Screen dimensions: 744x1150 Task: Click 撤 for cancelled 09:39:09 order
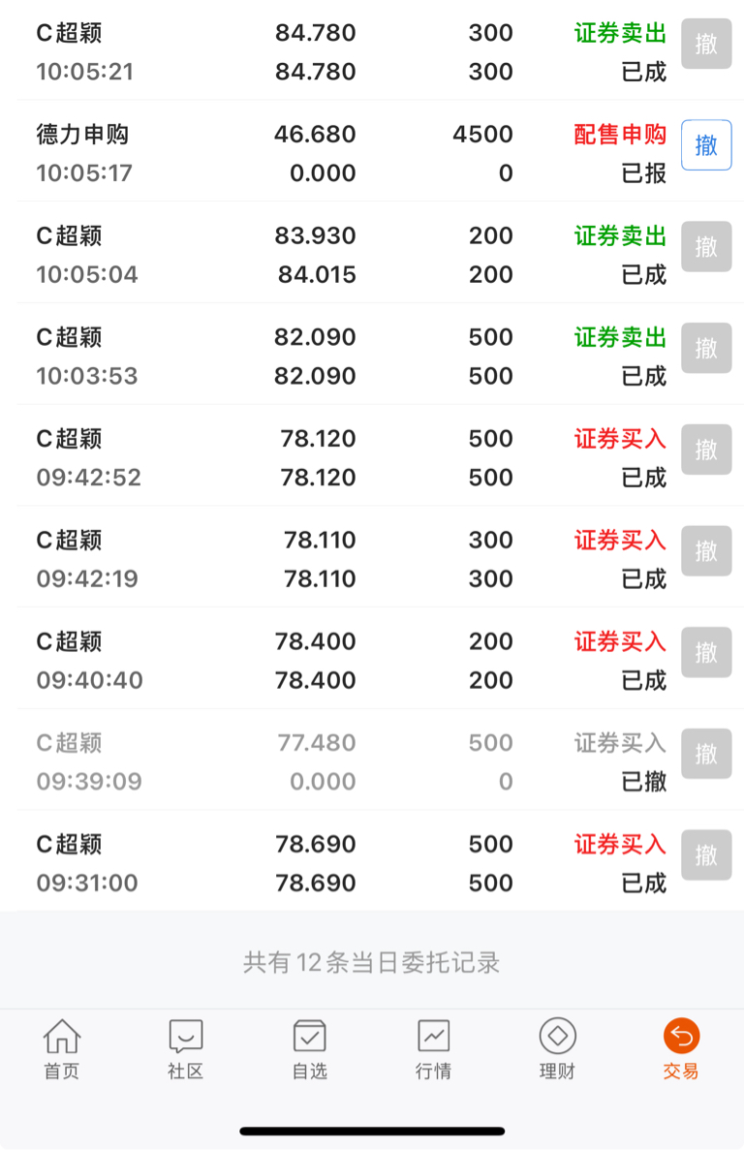coord(706,753)
